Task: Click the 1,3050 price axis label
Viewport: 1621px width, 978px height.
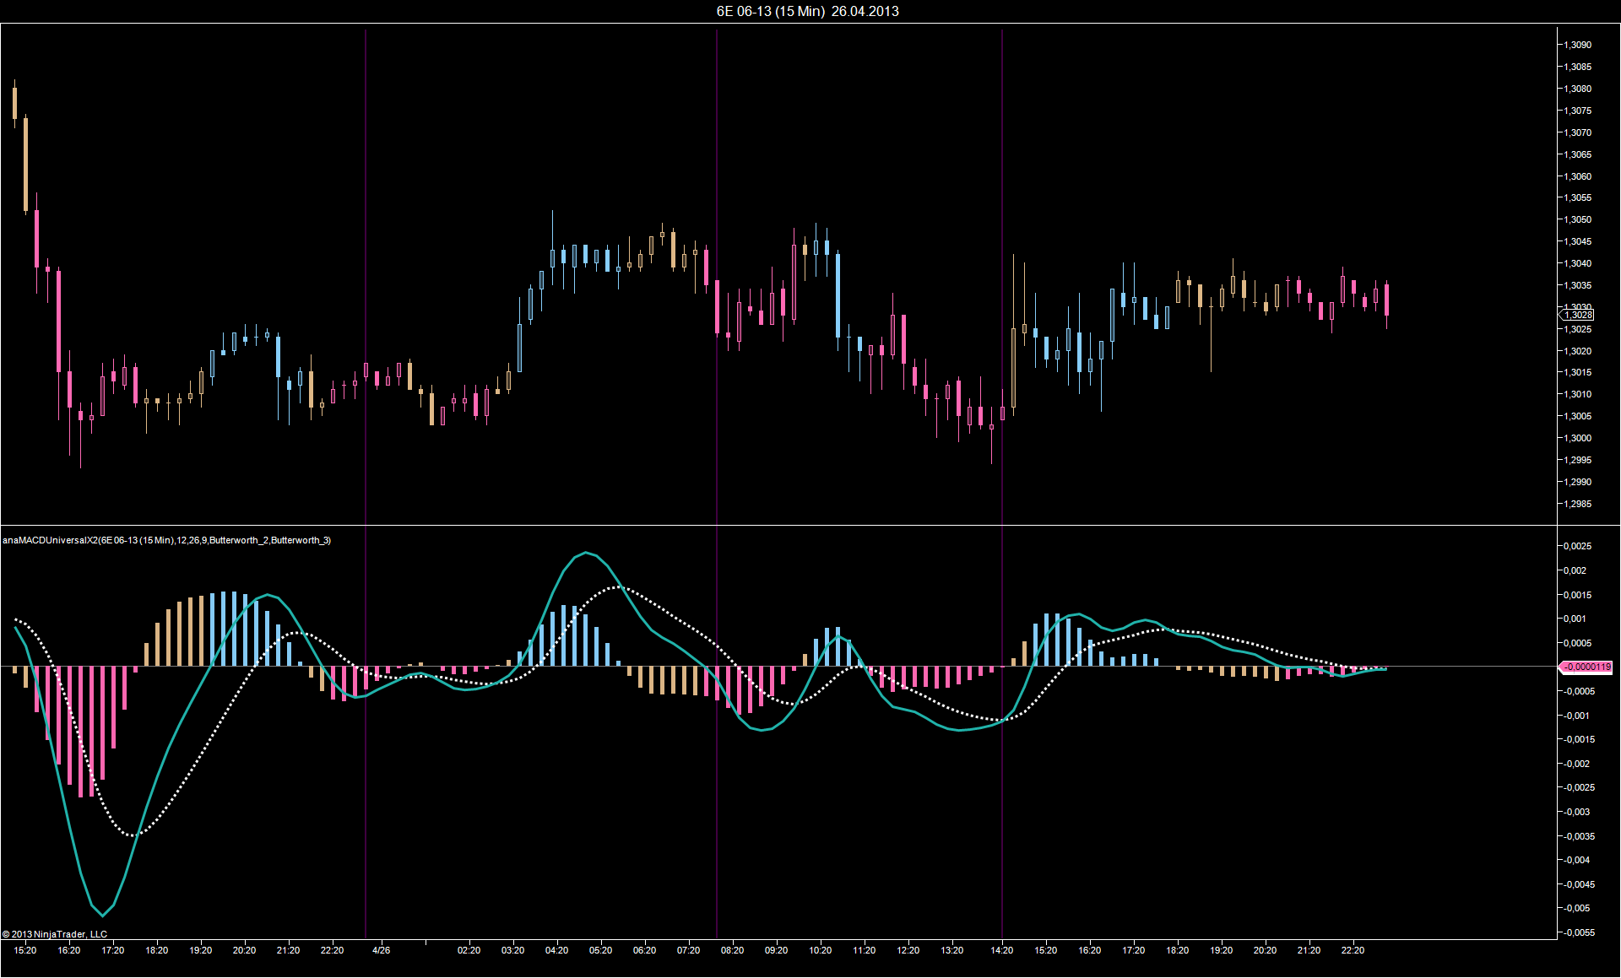Action: point(1577,219)
